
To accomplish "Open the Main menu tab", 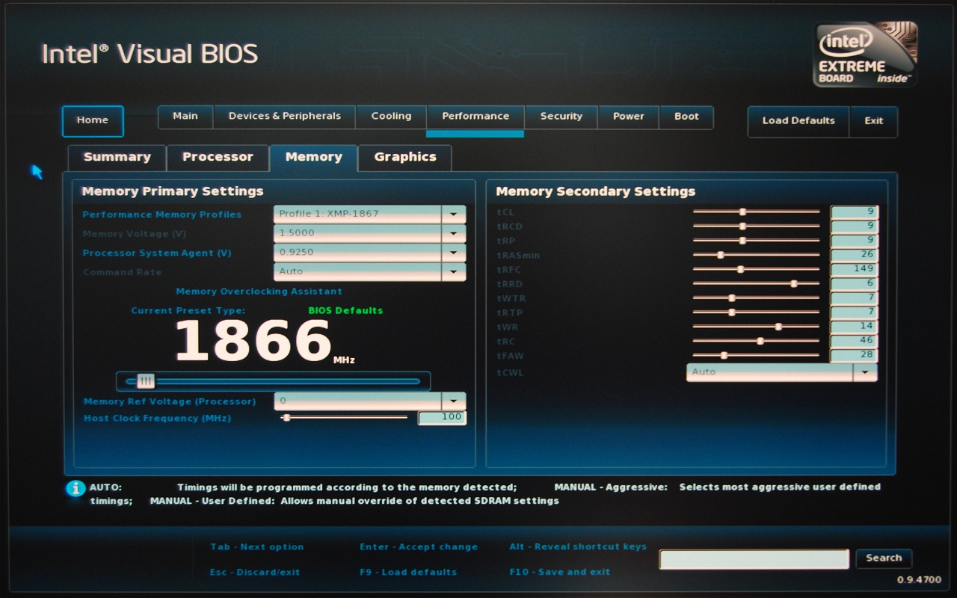I will coord(185,117).
